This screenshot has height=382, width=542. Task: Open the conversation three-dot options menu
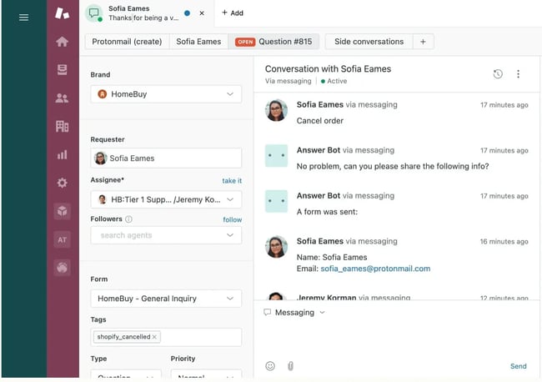coord(518,73)
